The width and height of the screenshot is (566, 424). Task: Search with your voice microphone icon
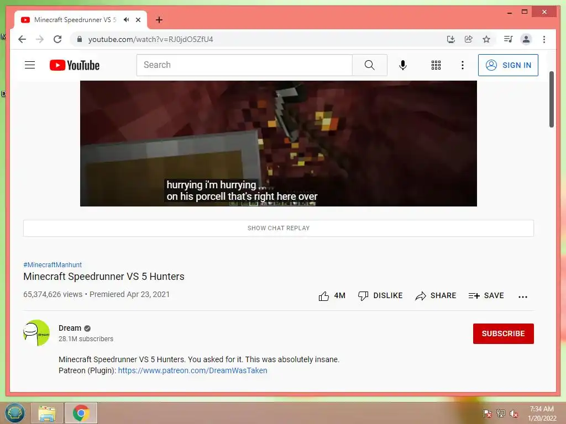point(403,65)
